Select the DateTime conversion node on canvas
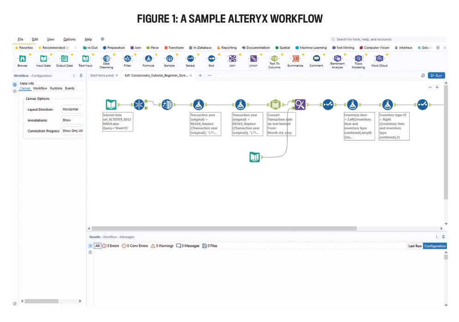459x322 pixels. (x=275, y=105)
